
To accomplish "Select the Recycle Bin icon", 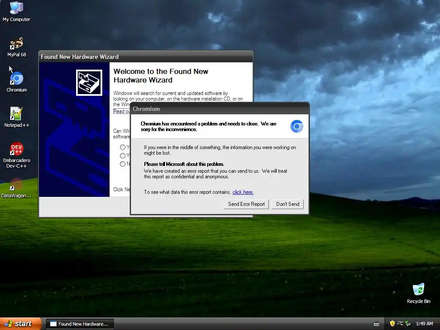I will [419, 293].
